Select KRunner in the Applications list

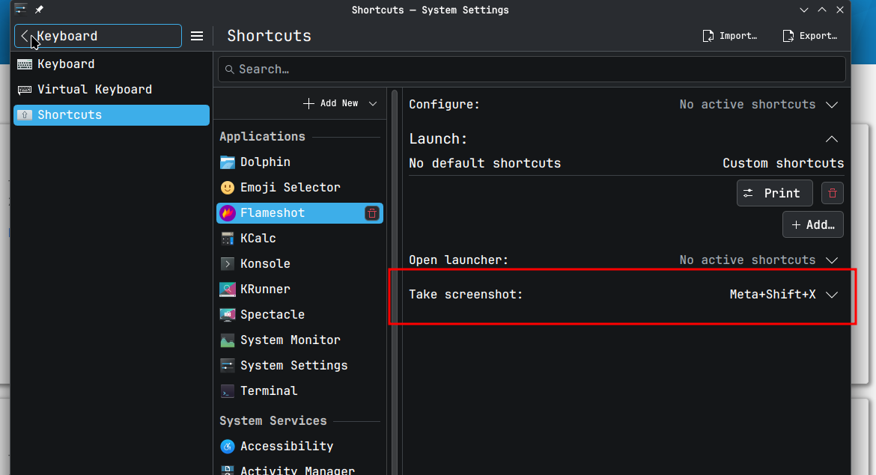point(299,289)
